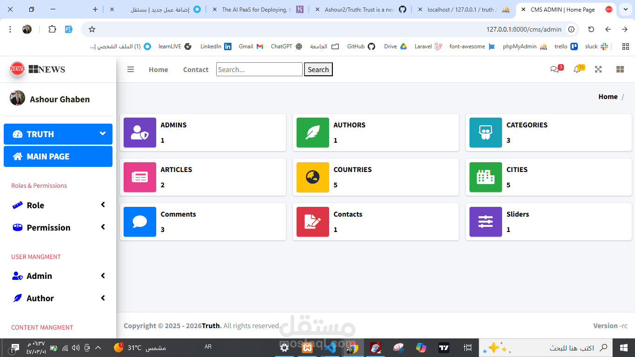This screenshot has height=357, width=635.
Task: Click the Role ruler icon in the sidebar
Action: 17,205
